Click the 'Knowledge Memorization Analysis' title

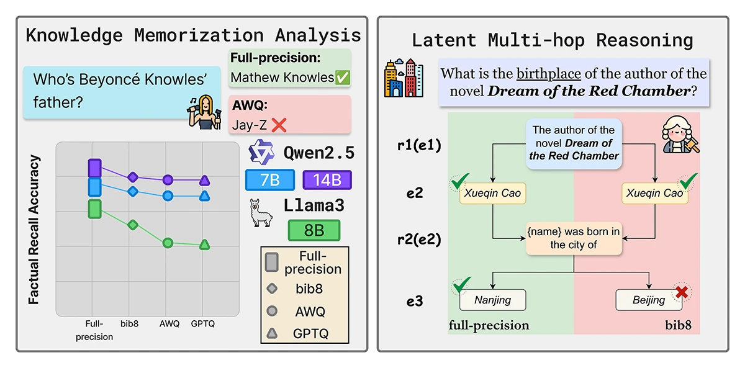coord(193,34)
